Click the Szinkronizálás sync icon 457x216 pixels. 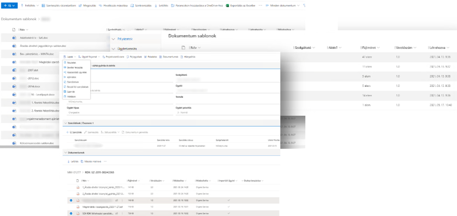pos(132,6)
